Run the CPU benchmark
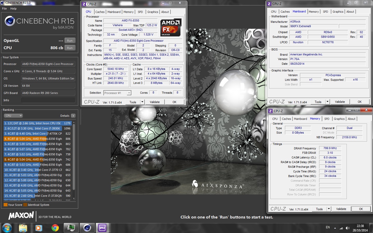 [x=70, y=48]
